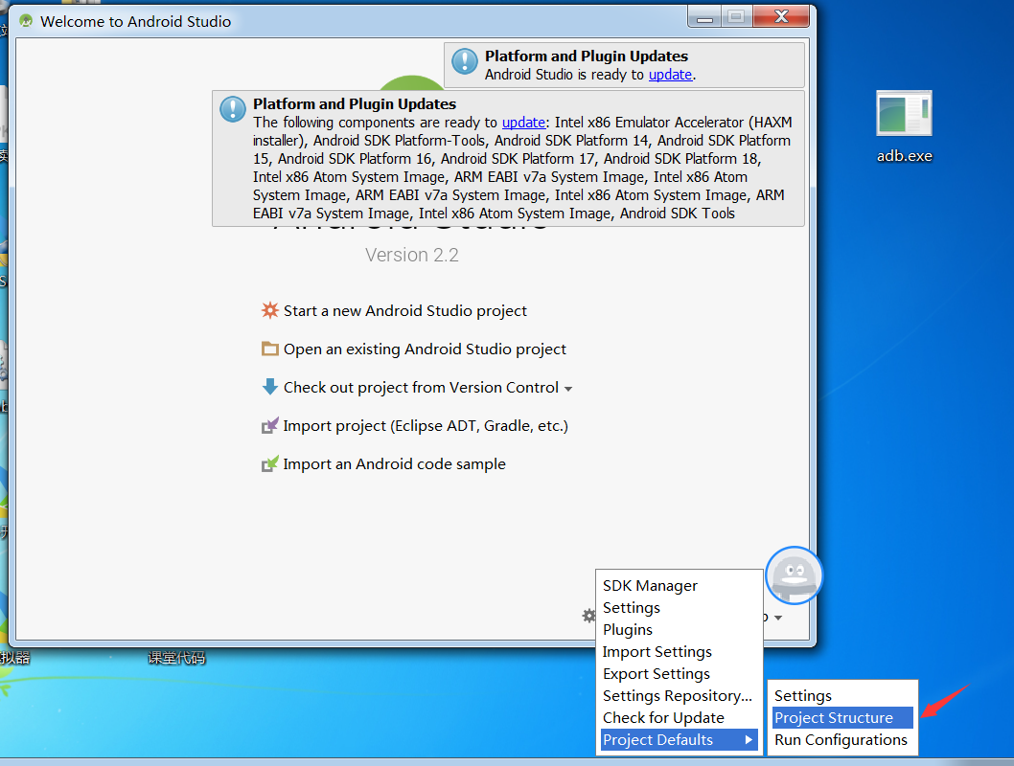Select Check for Update menu entry
This screenshot has width=1014, height=766.
[x=679, y=717]
